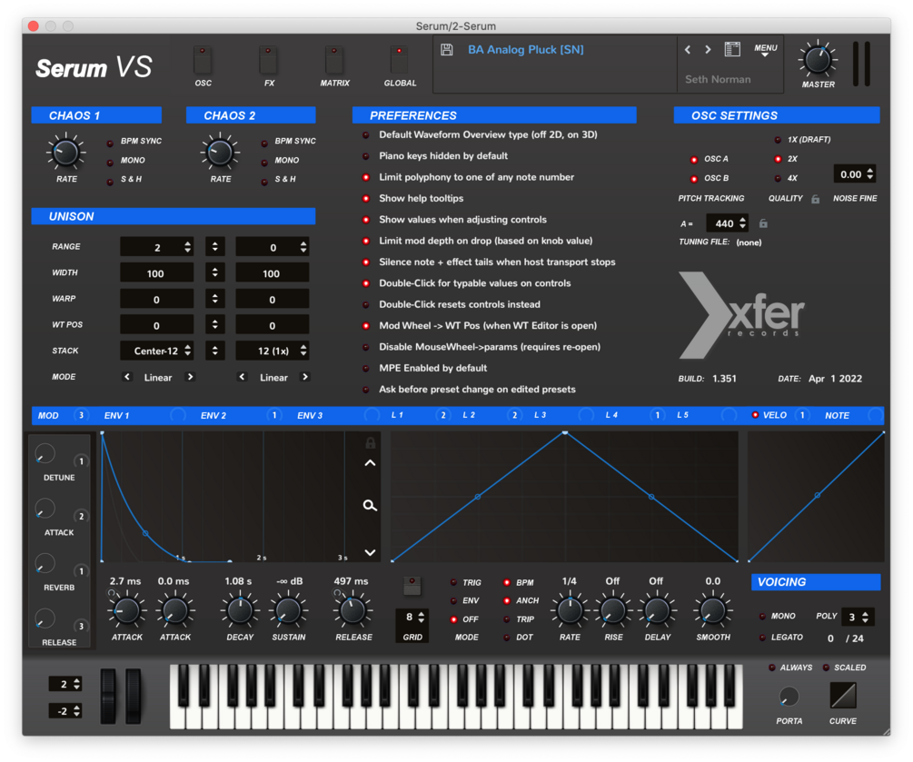Click the pitch bend wheel
This screenshot has width=913, height=762.
pyautogui.click(x=108, y=697)
